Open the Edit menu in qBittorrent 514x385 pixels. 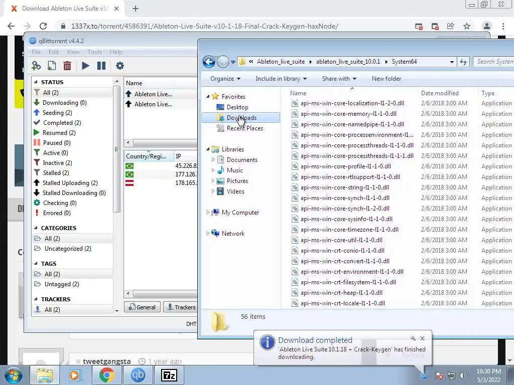(53, 52)
